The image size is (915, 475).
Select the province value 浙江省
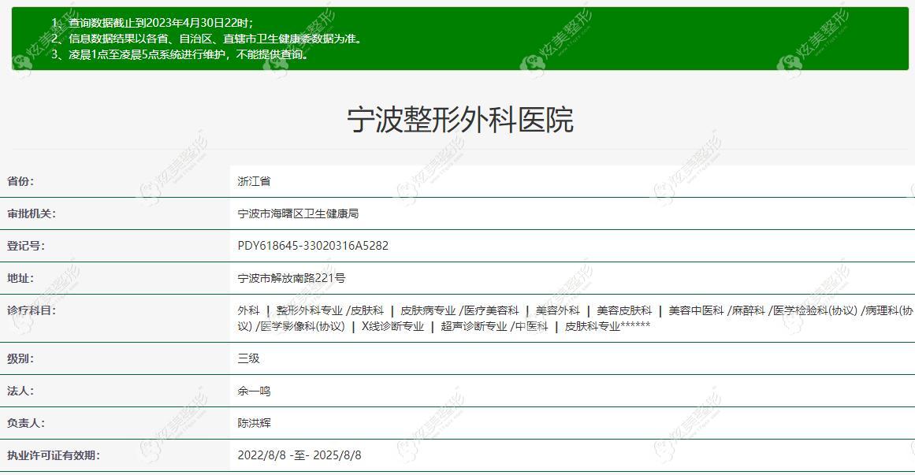(254, 181)
